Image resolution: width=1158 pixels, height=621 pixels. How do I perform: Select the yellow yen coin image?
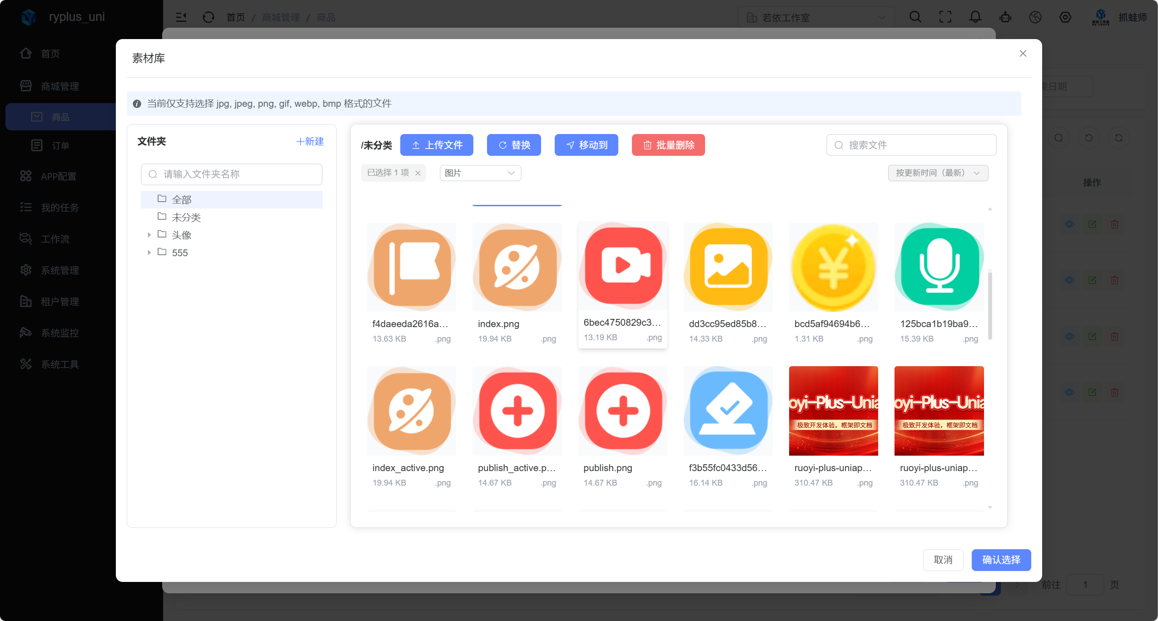coord(833,267)
